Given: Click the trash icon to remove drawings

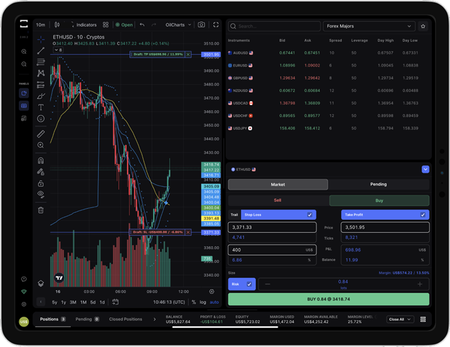Looking at the screenshot, I should tap(41, 210).
